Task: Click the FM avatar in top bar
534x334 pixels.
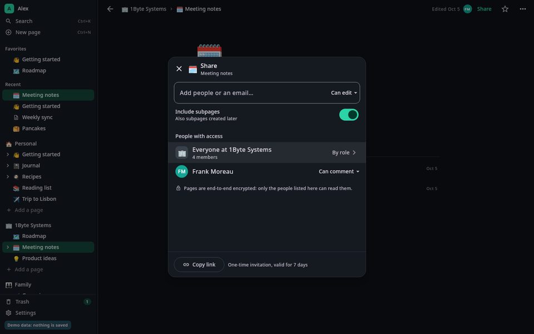Action: pyautogui.click(x=468, y=9)
